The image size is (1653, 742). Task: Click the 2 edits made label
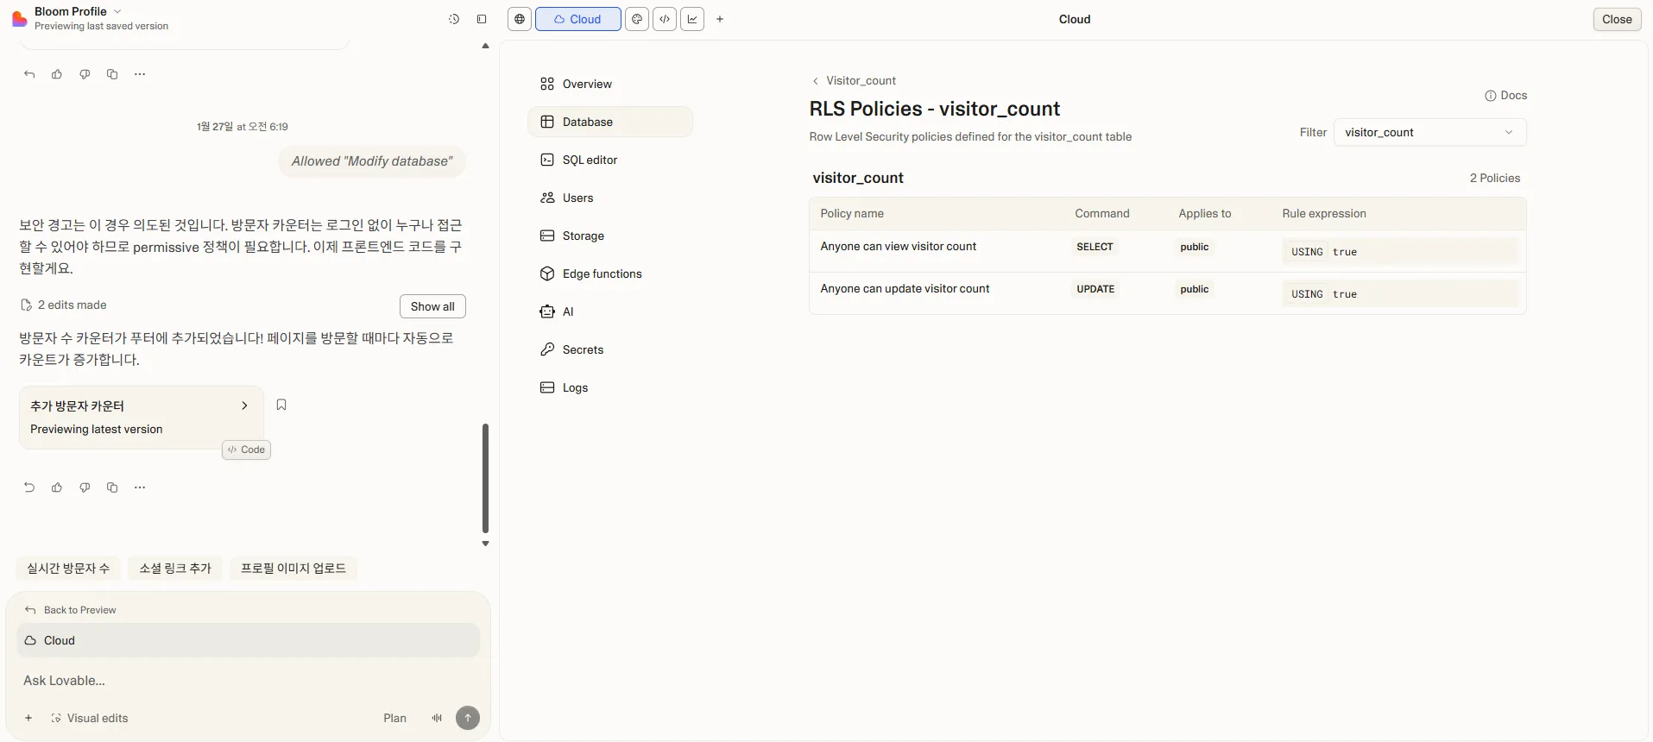coord(64,305)
